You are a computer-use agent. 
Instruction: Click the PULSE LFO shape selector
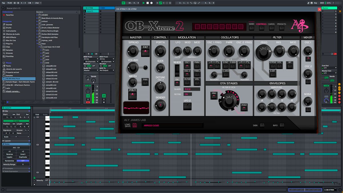click(x=192, y=89)
